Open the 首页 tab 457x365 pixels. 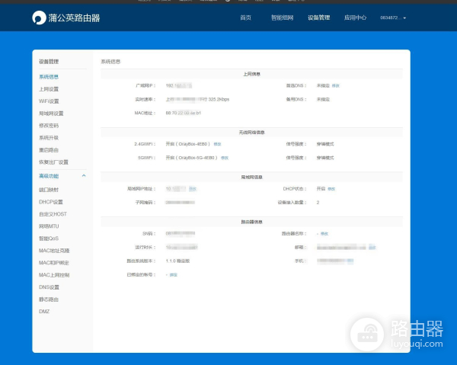coord(245,18)
